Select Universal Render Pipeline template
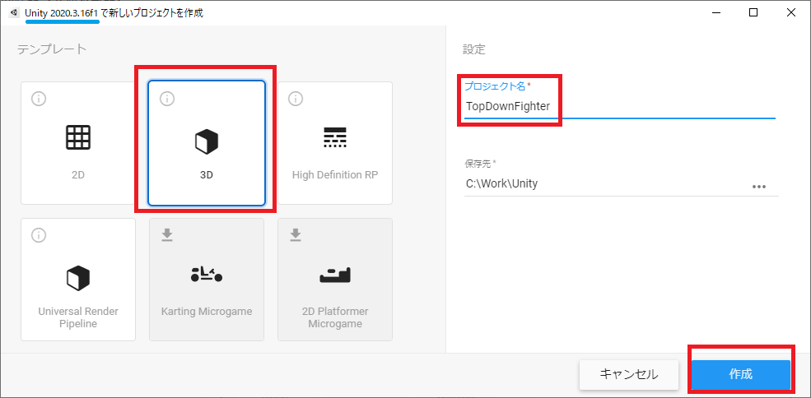 coord(78,279)
